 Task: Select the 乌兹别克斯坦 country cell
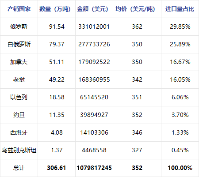[19, 150]
